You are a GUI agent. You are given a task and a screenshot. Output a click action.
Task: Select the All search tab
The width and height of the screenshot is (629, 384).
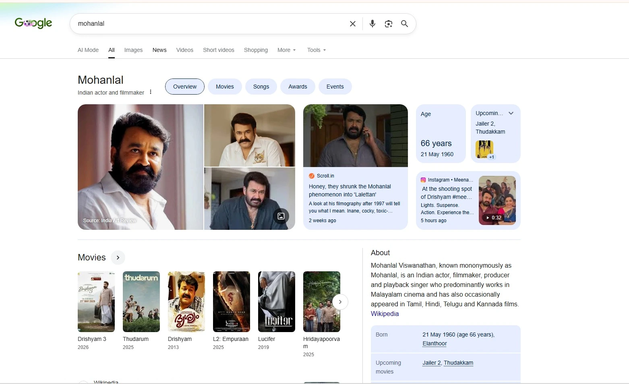pos(112,50)
